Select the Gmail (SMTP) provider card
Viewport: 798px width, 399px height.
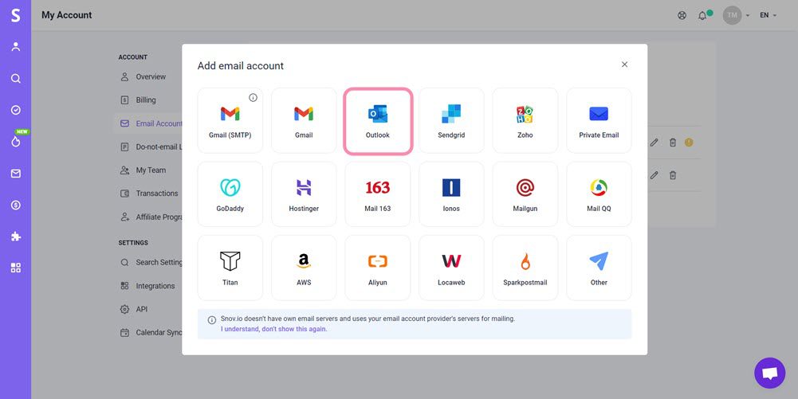[230, 120]
